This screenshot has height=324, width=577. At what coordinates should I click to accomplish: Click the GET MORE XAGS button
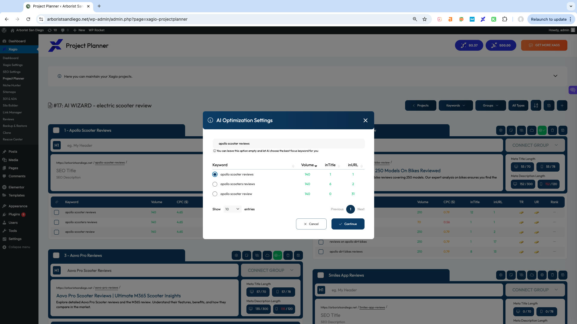(544, 45)
